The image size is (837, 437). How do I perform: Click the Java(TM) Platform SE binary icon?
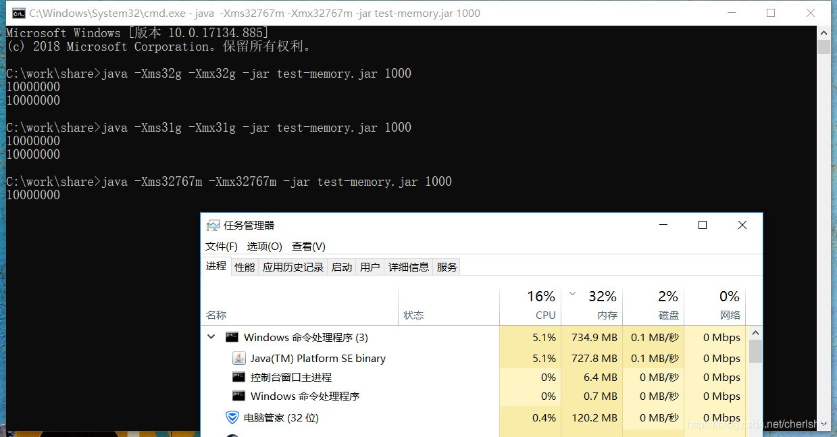tap(239, 358)
